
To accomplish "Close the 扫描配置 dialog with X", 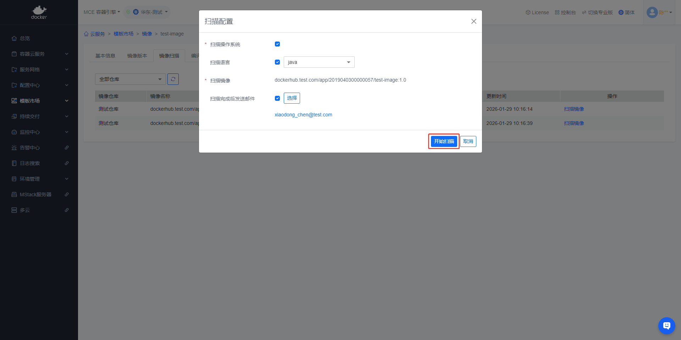I will pos(474,21).
